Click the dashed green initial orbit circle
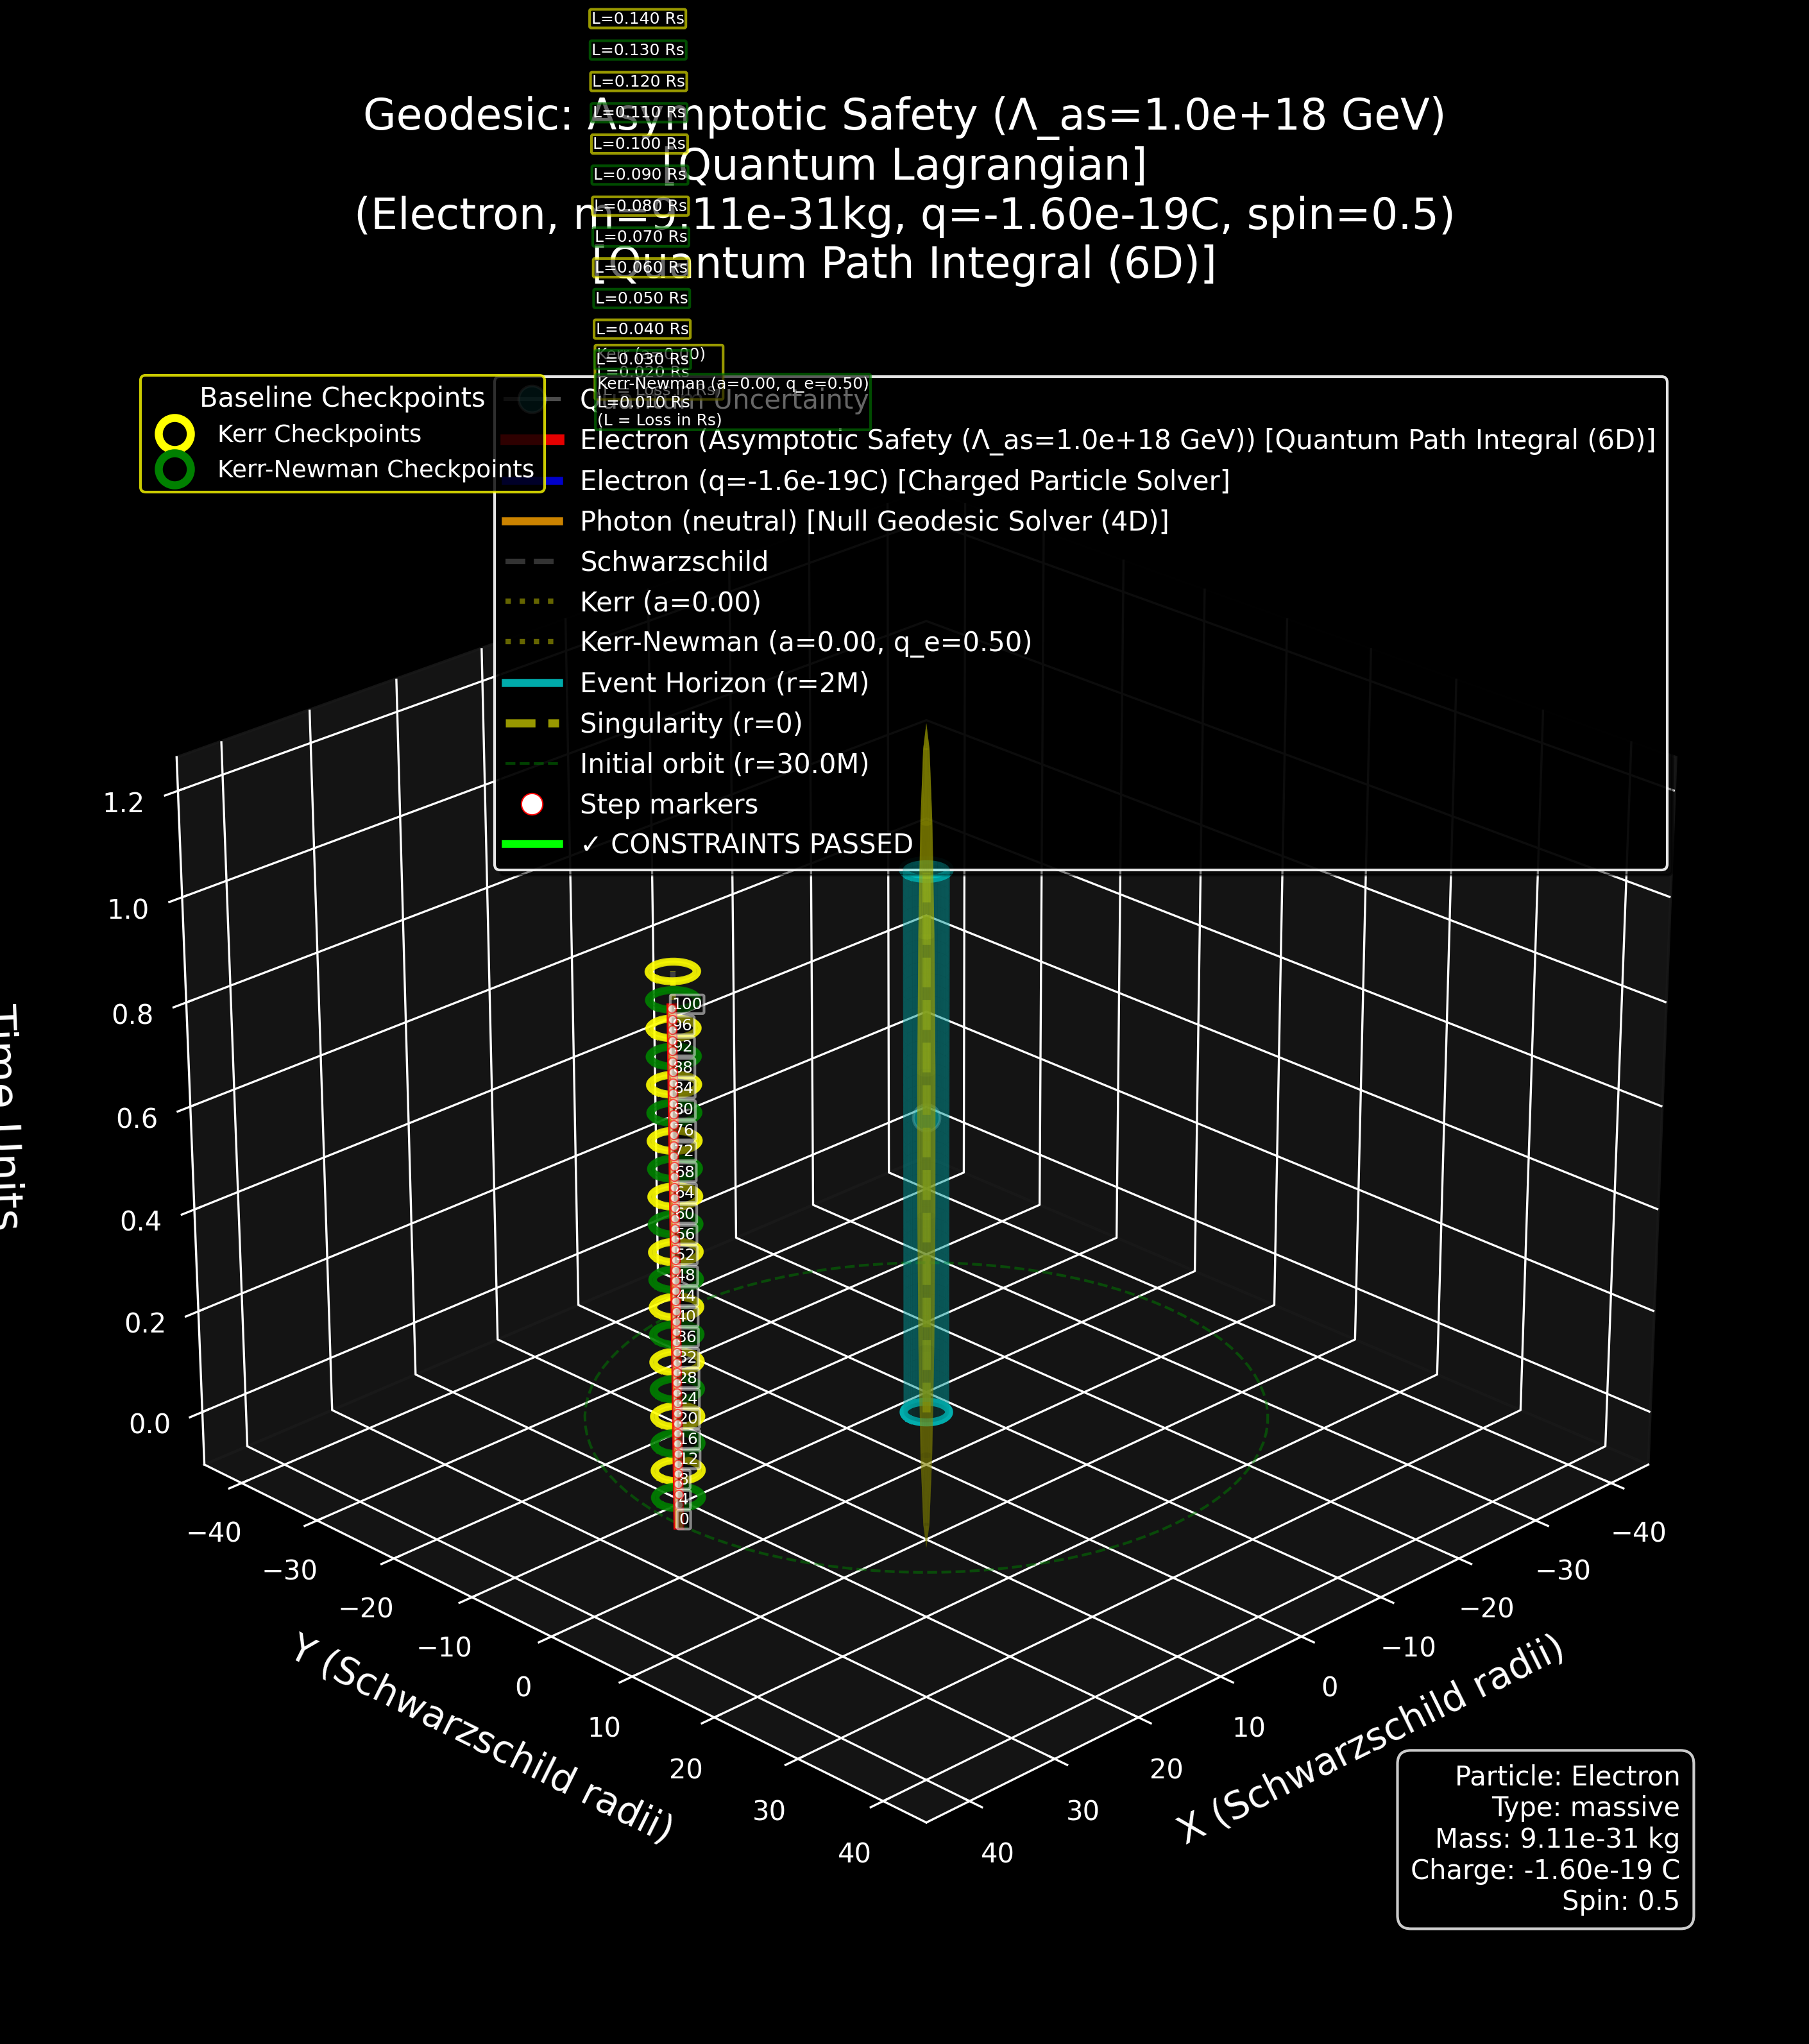This screenshot has height=2044, width=1809. tap(926, 1417)
